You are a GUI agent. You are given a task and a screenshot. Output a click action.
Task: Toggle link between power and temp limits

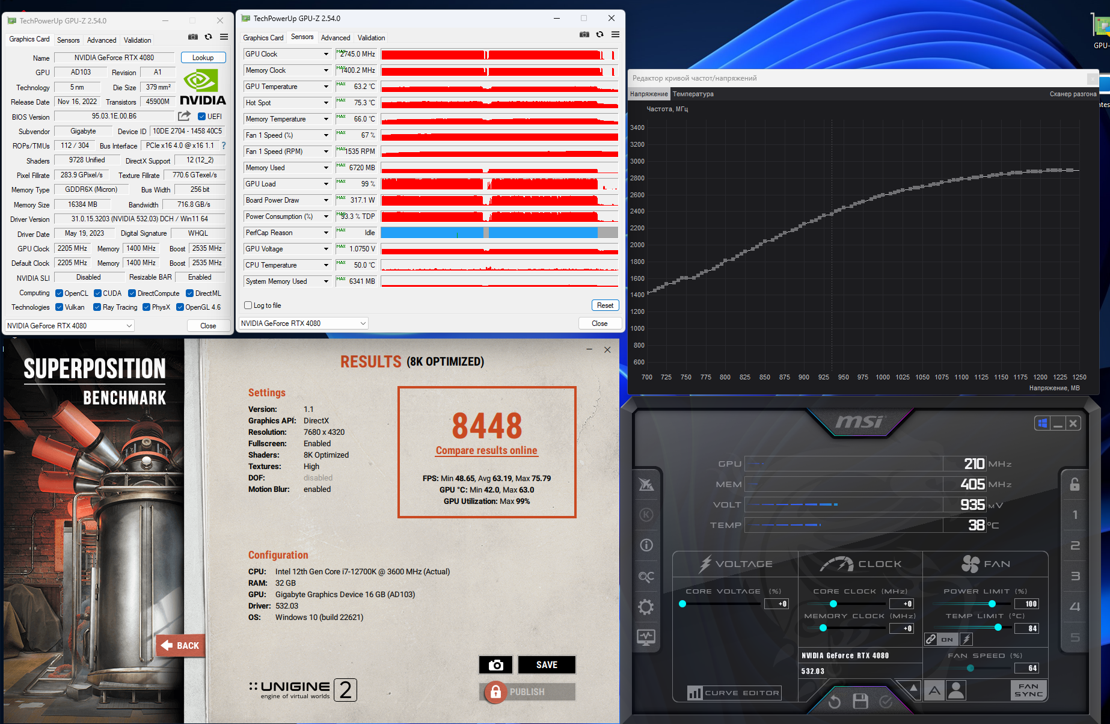click(931, 639)
